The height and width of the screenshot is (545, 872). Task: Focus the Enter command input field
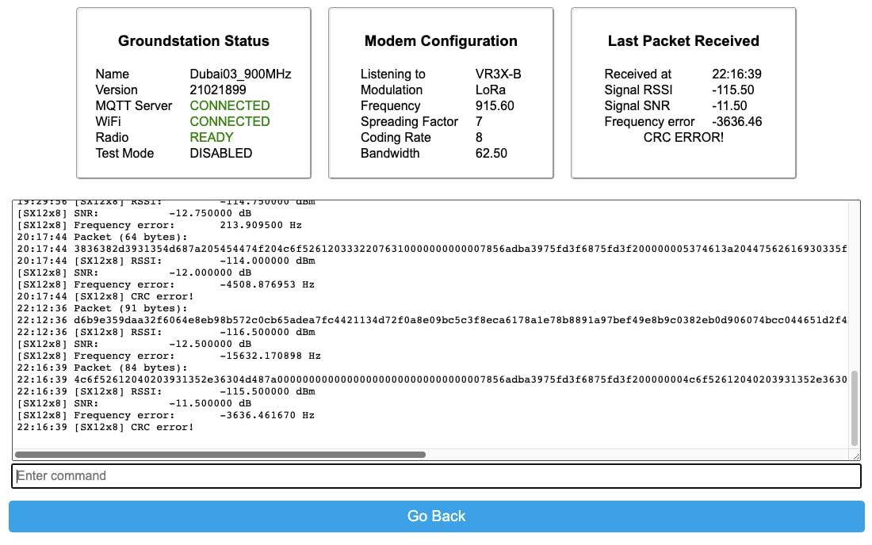[436, 476]
